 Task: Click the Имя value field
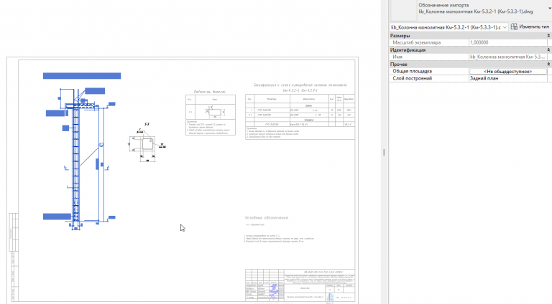[508, 57]
